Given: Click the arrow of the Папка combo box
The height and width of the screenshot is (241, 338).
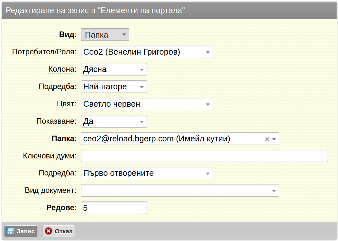Looking at the screenshot, I should point(274,139).
